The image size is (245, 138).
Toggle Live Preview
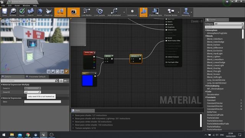(x=73, y=12)
